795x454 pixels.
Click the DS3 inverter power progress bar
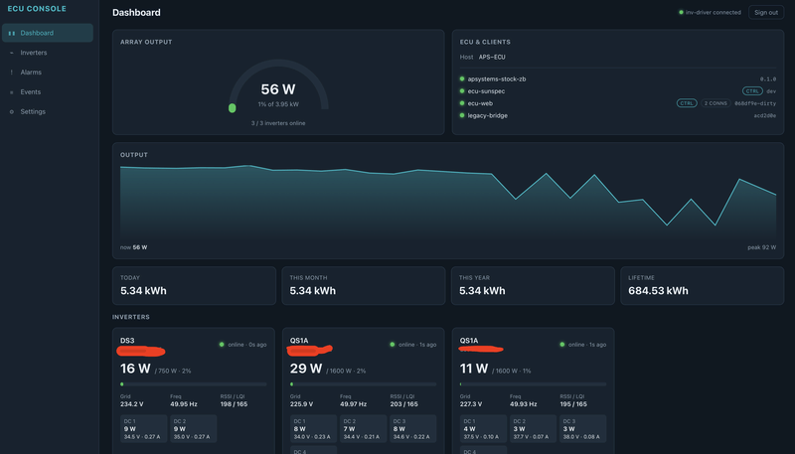(193, 384)
